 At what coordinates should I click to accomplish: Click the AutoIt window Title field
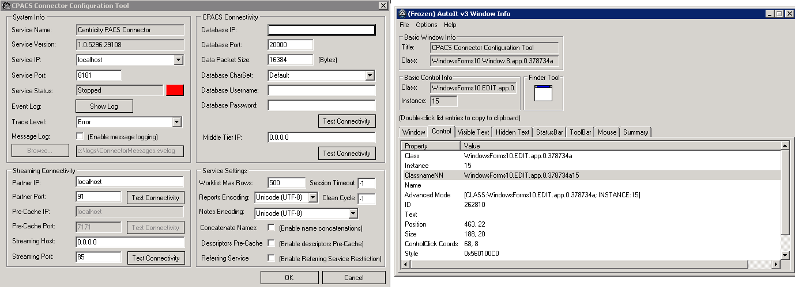pos(495,48)
